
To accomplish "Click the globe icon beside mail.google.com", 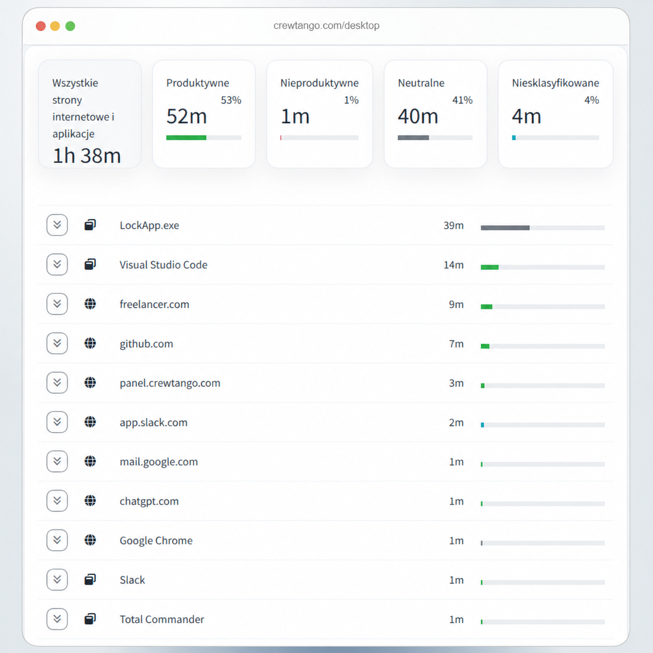I will pos(90,461).
